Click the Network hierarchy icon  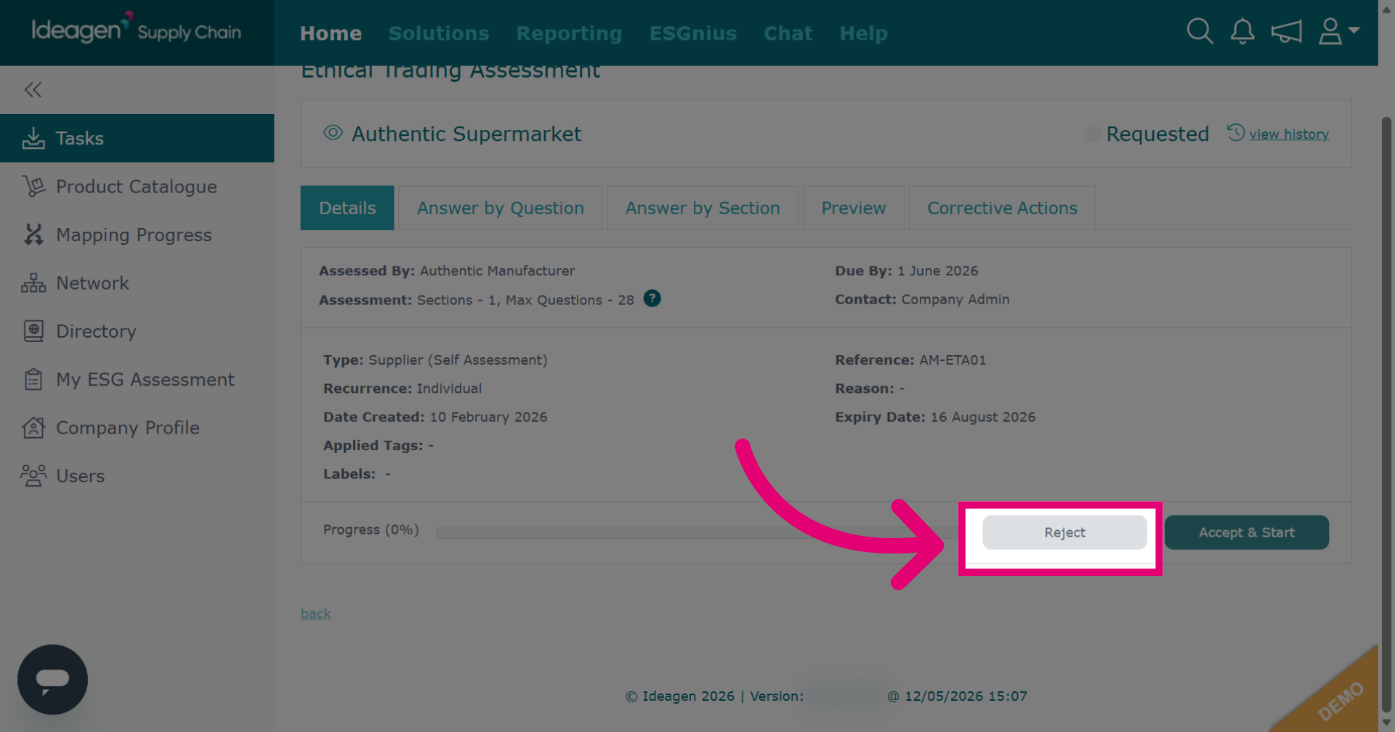[x=33, y=283]
